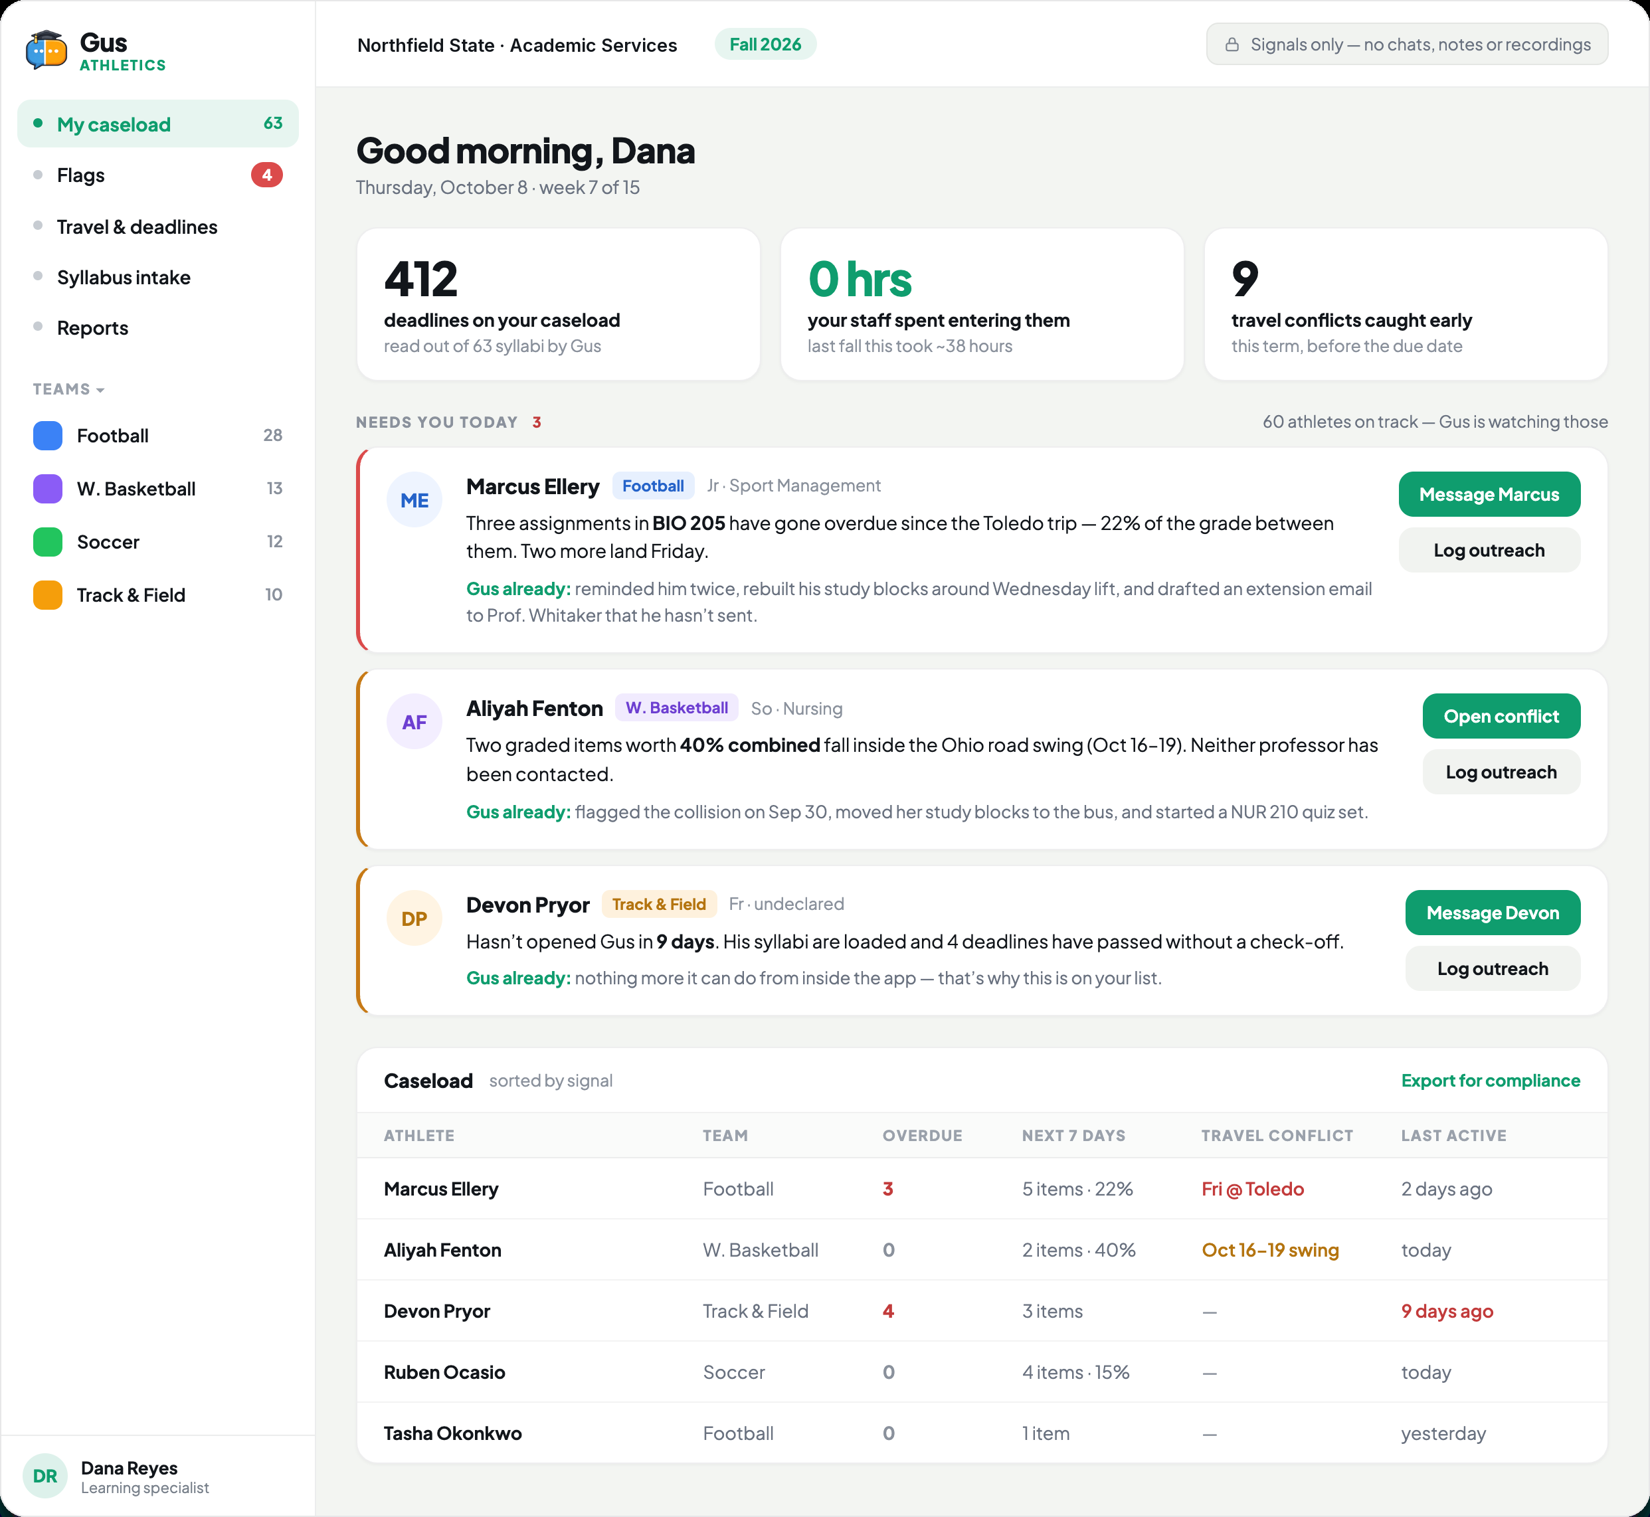Click the orange Track & Field swatch

[x=48, y=595]
